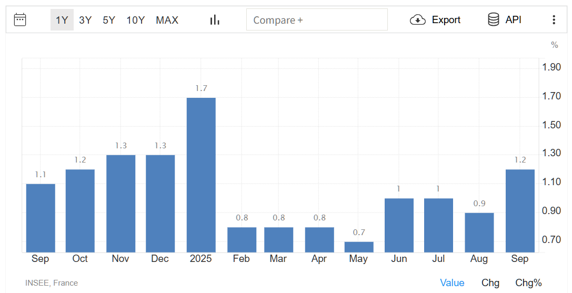
Task: Select the 10Y time range
Action: (135, 20)
